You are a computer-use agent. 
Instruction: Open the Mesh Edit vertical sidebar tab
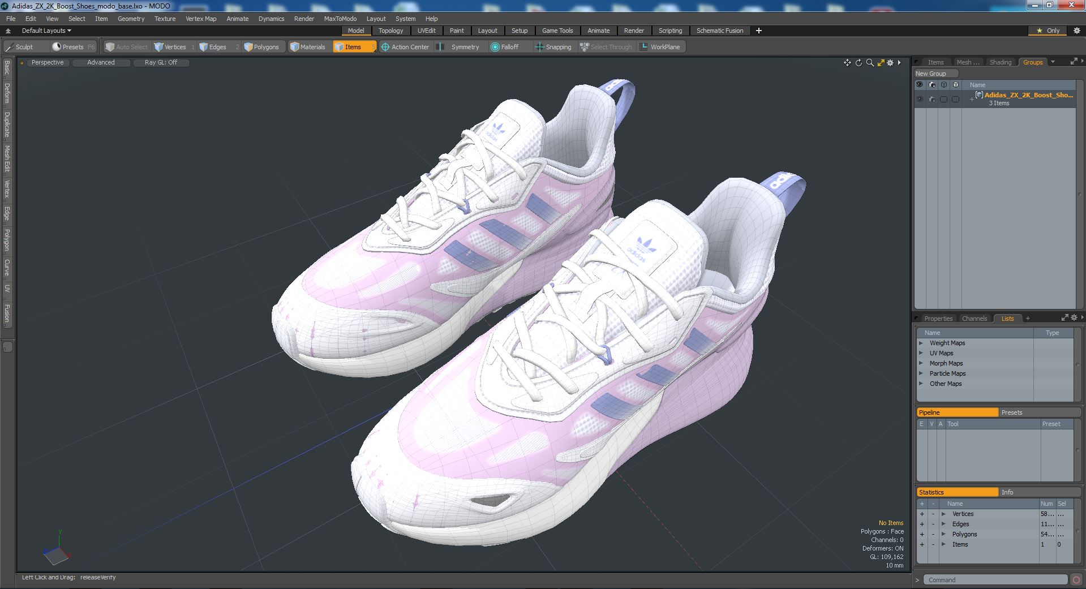(7, 159)
